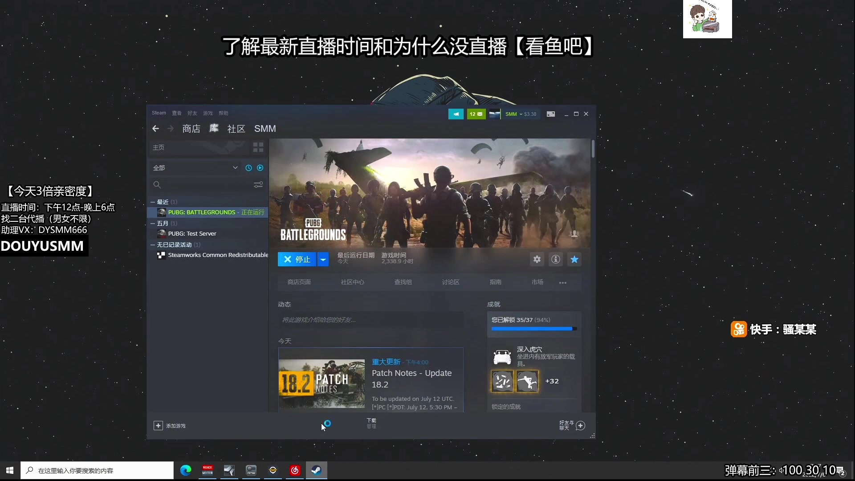Go to 商店 store section
855x481 pixels.
tap(191, 129)
